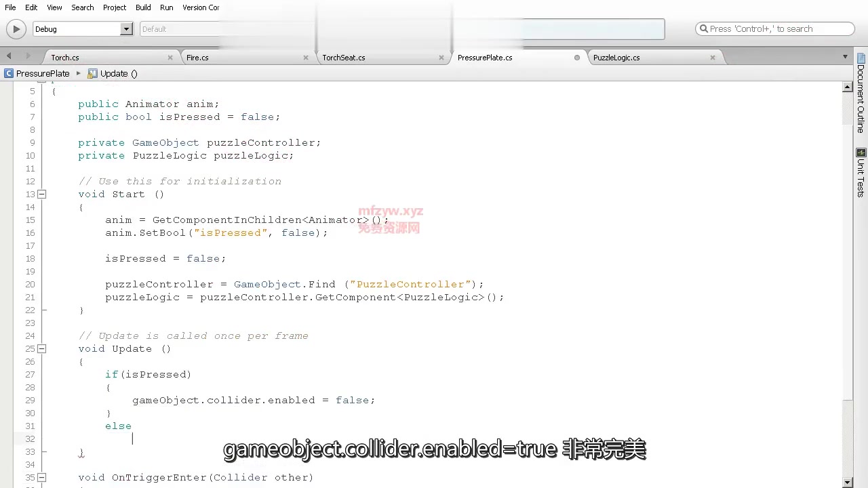Click the back navigation arrow above the tabs

(x=8, y=57)
